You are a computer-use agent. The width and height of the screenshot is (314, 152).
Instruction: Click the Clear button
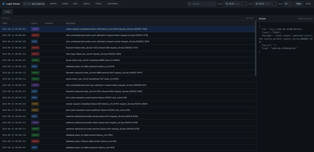pos(7,12)
